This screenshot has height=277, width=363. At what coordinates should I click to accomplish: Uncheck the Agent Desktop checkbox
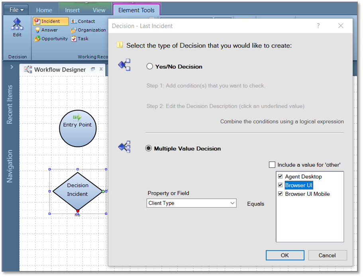click(280, 177)
